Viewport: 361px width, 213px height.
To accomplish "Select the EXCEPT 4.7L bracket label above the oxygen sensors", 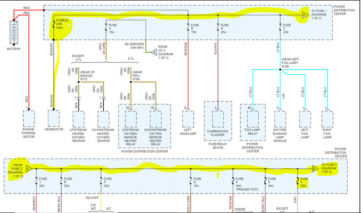I will (78, 58).
